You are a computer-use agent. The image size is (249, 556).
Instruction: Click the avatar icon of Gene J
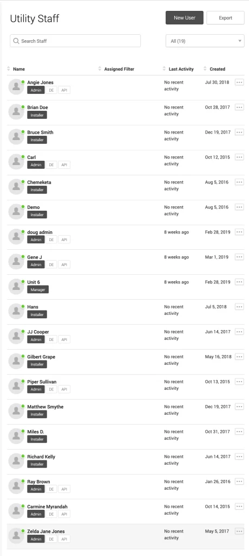[16, 261]
